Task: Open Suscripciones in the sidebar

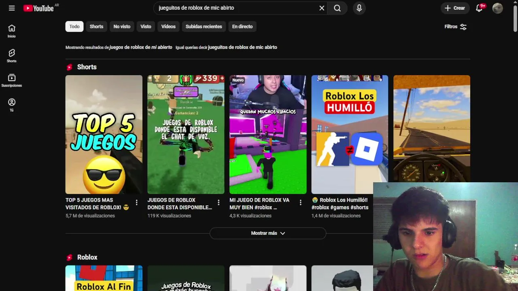Action: 12,80
